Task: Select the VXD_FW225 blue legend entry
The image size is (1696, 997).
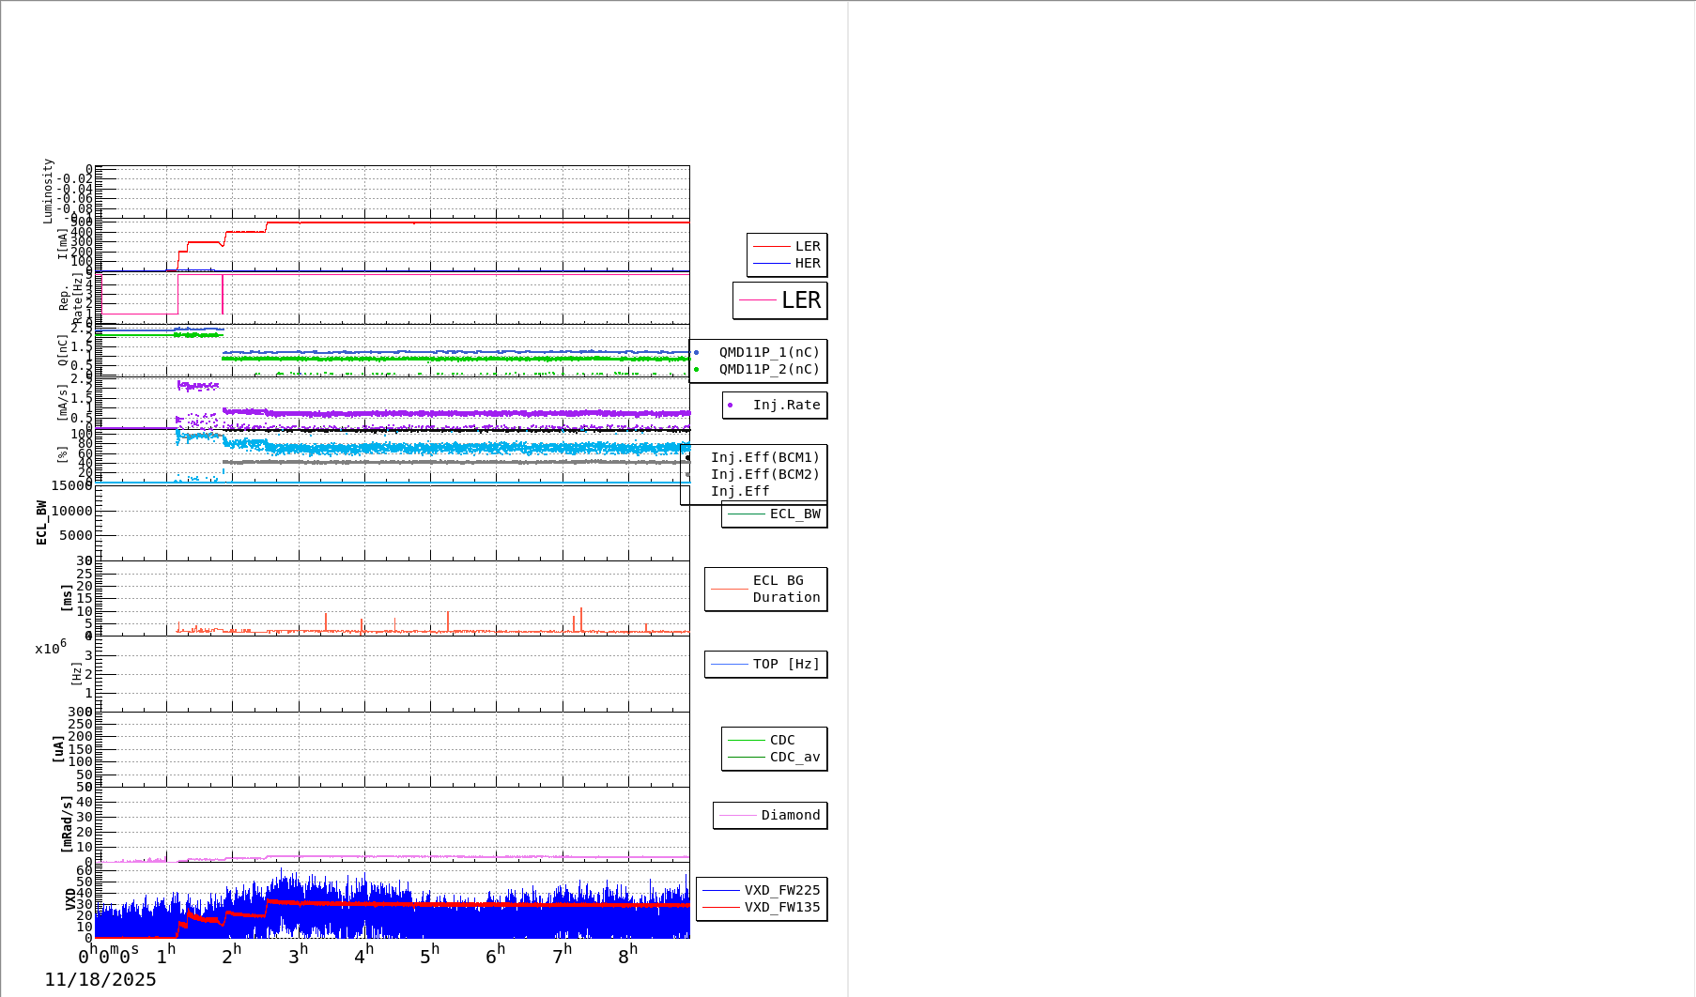Action: click(x=762, y=891)
